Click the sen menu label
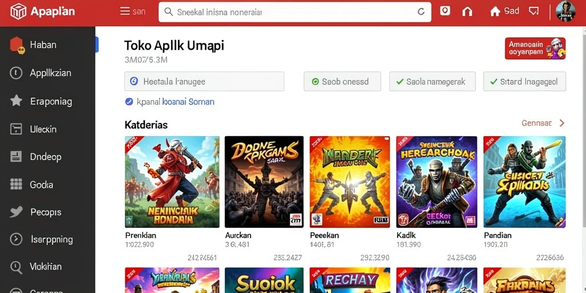The height and width of the screenshot is (293, 586). point(138,11)
